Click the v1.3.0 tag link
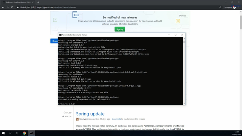 click(x=68, y=113)
